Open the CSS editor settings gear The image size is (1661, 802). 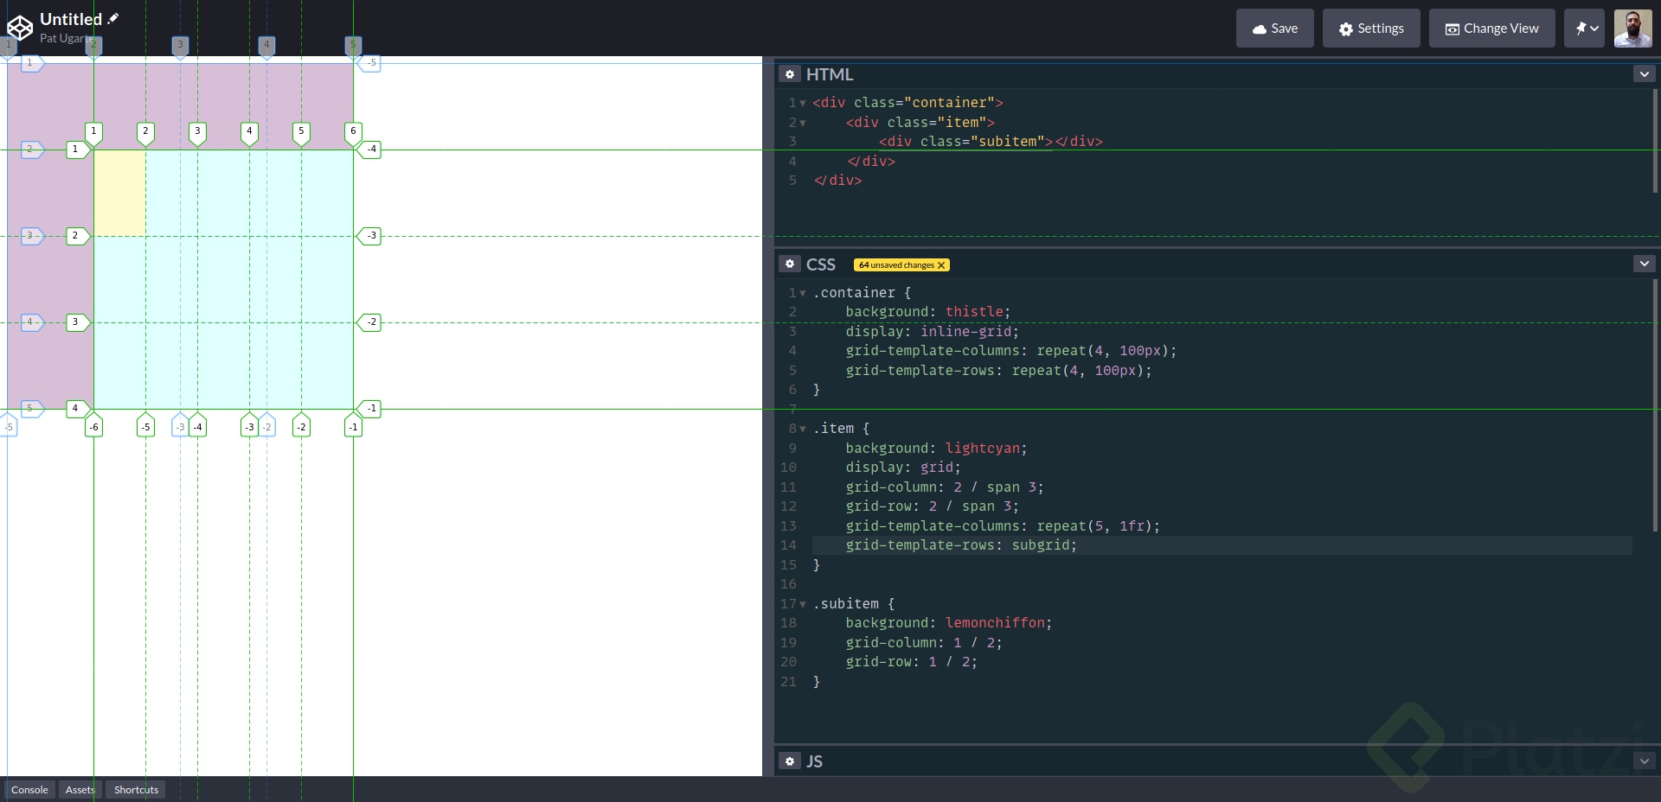coord(789,264)
